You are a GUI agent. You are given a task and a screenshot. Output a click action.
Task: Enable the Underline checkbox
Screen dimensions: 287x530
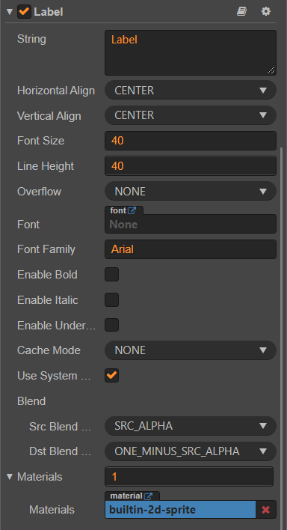click(x=112, y=325)
